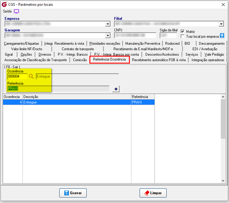Click the CGS app logo in title bar
The width and height of the screenshot is (229, 203).
pos(4,5)
